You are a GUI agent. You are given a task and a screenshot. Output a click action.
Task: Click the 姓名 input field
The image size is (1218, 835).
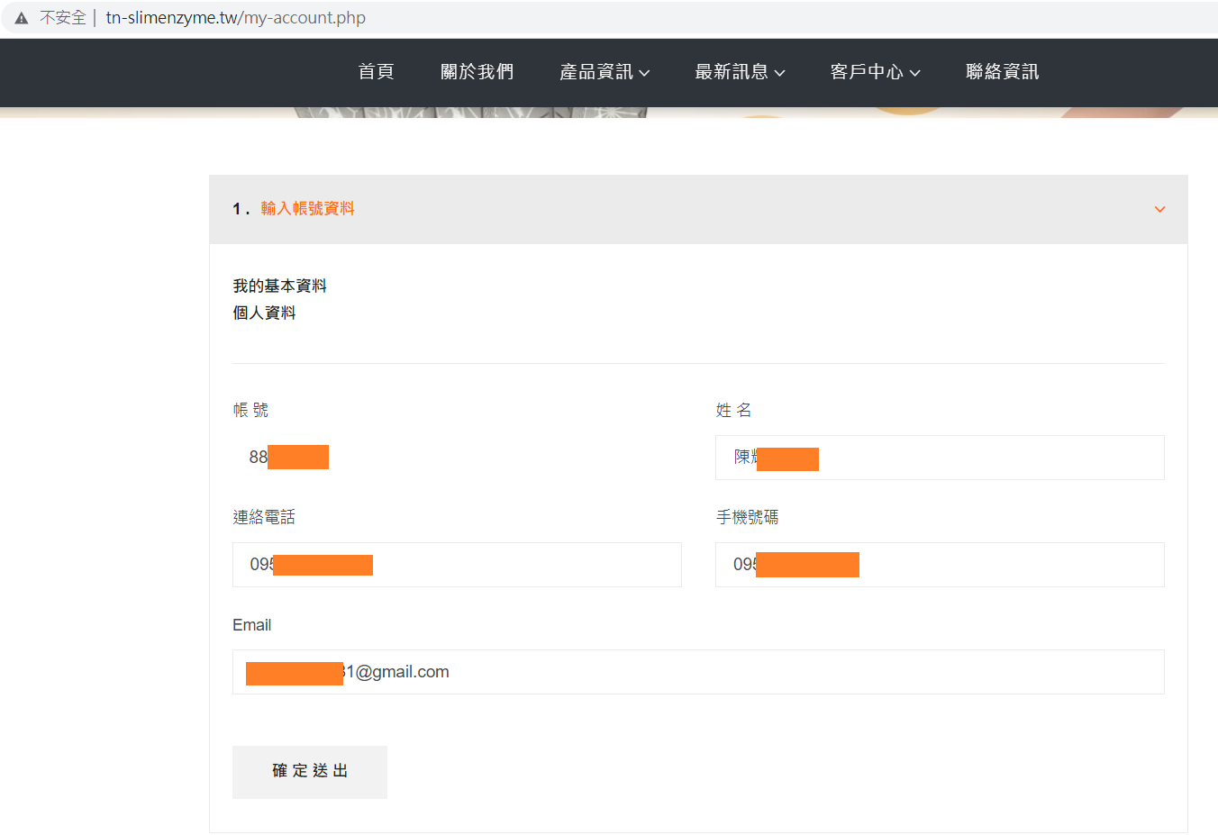coord(940,458)
